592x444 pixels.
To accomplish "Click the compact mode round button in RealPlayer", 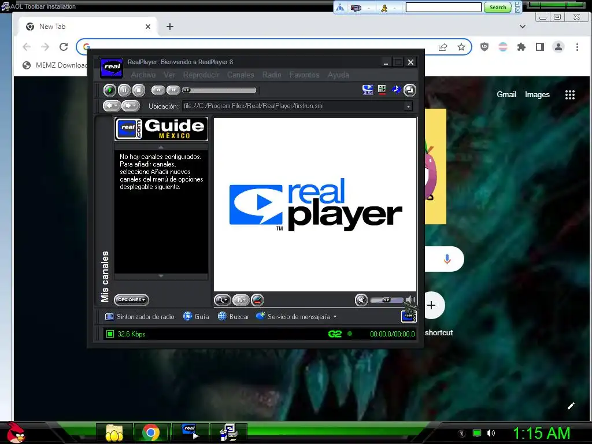I will (x=410, y=90).
